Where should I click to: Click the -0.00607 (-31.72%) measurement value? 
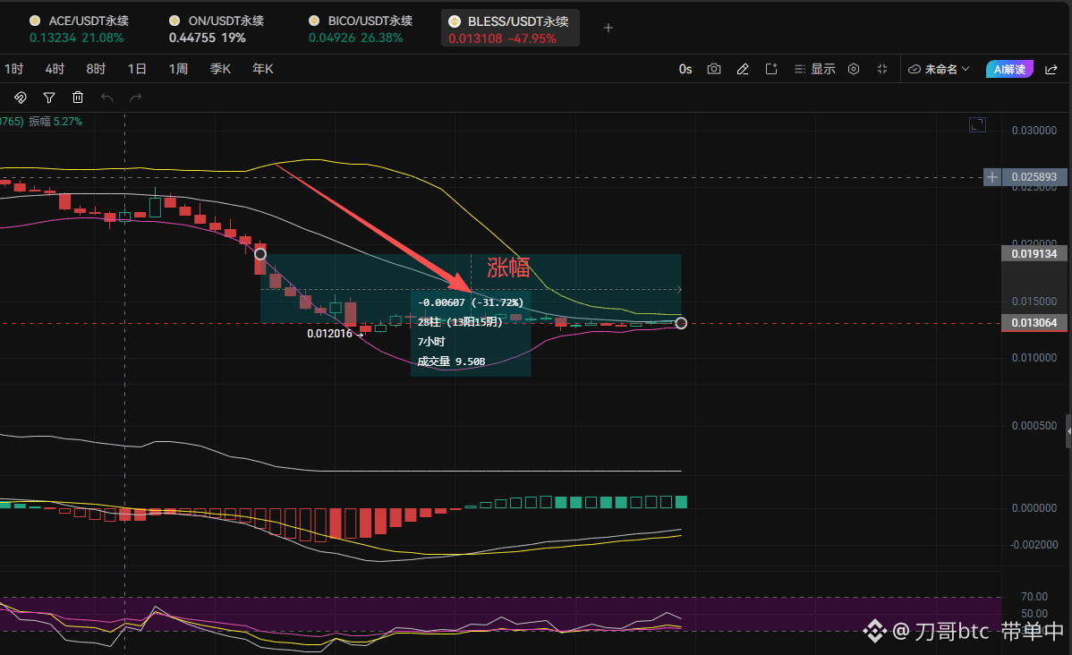pos(471,302)
